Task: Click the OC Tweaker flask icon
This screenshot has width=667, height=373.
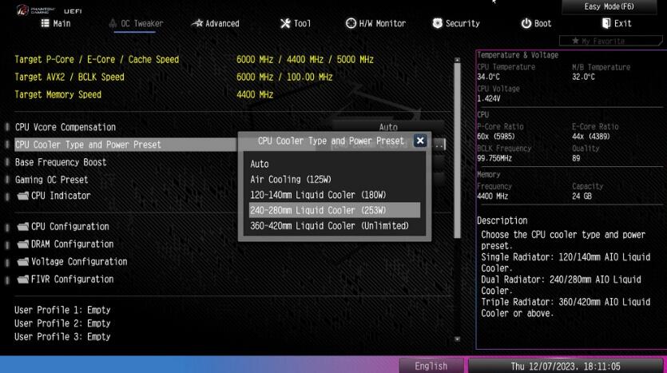Action: 113,23
